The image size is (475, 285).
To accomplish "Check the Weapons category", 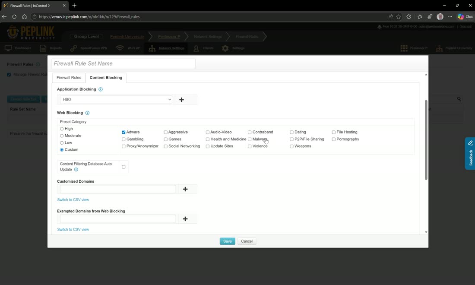I will coord(291,146).
